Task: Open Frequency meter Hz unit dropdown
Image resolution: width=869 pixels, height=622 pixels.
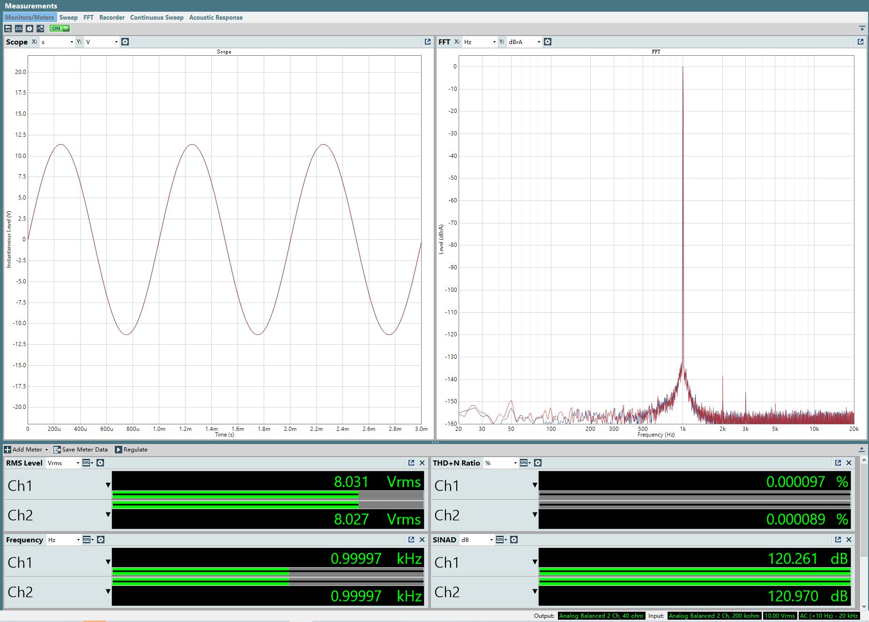Action: click(64, 540)
